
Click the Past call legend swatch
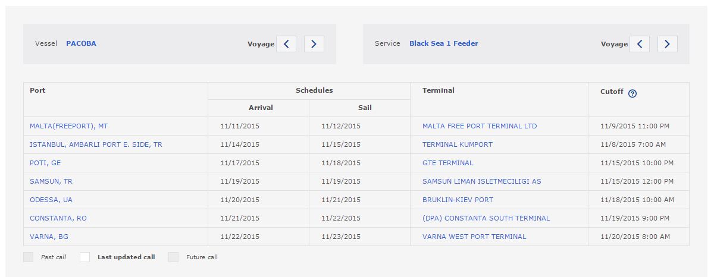28,257
